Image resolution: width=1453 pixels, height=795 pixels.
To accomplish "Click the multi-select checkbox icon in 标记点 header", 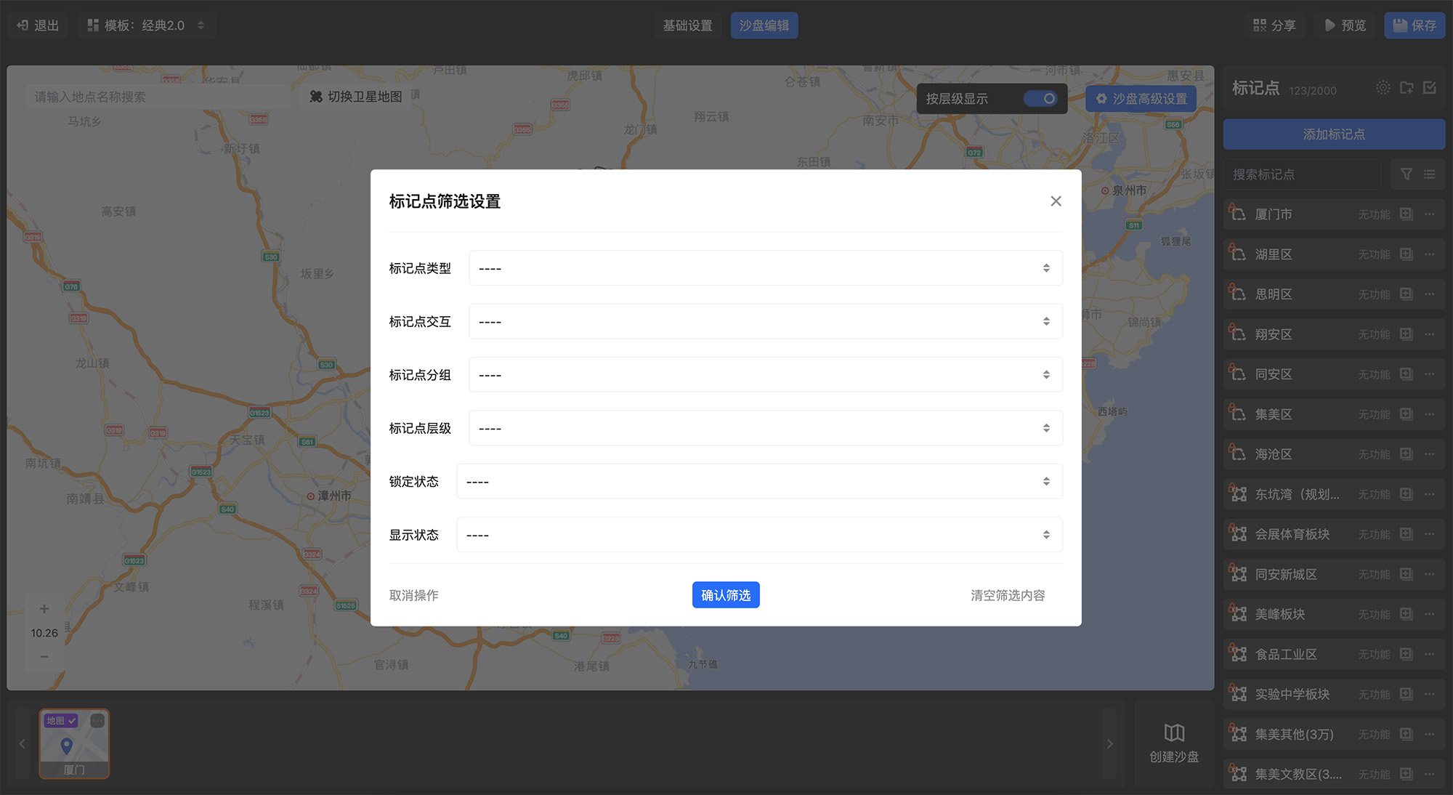I will pyautogui.click(x=1430, y=88).
